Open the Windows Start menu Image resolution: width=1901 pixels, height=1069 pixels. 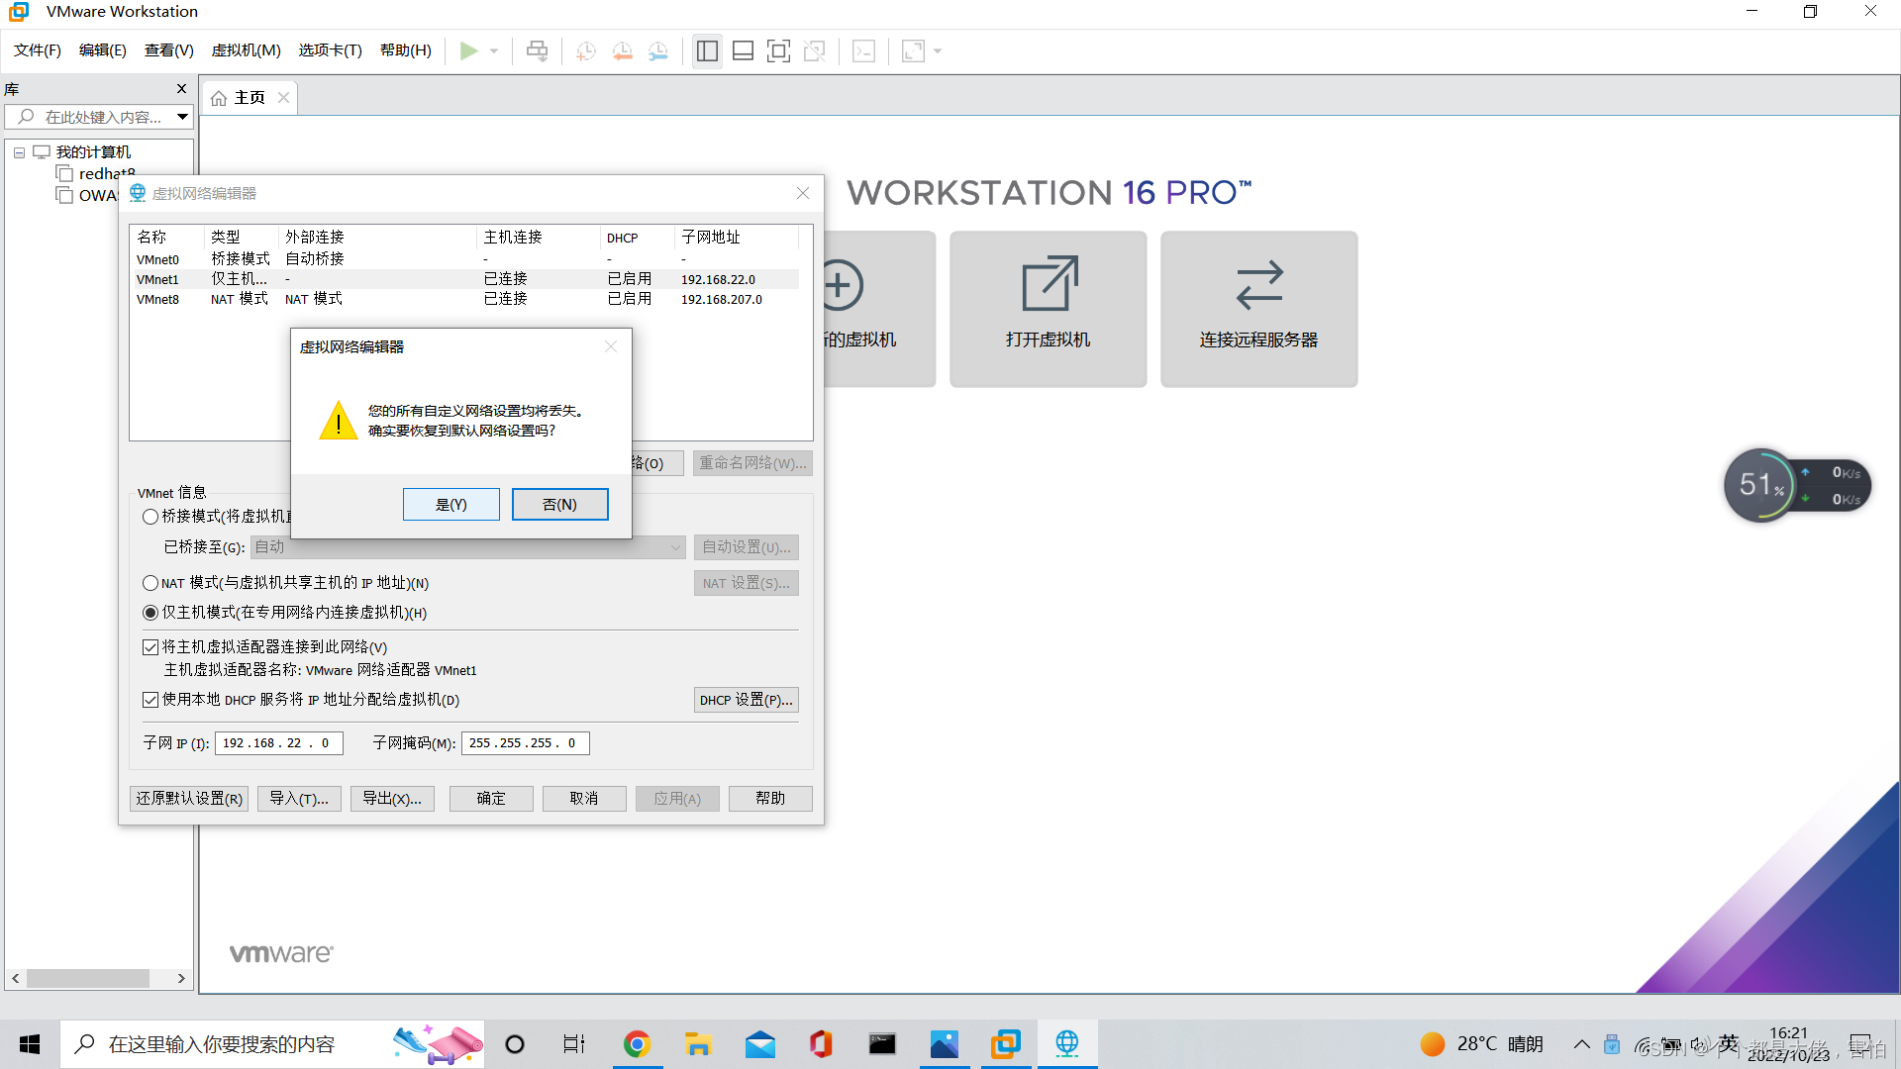30,1044
